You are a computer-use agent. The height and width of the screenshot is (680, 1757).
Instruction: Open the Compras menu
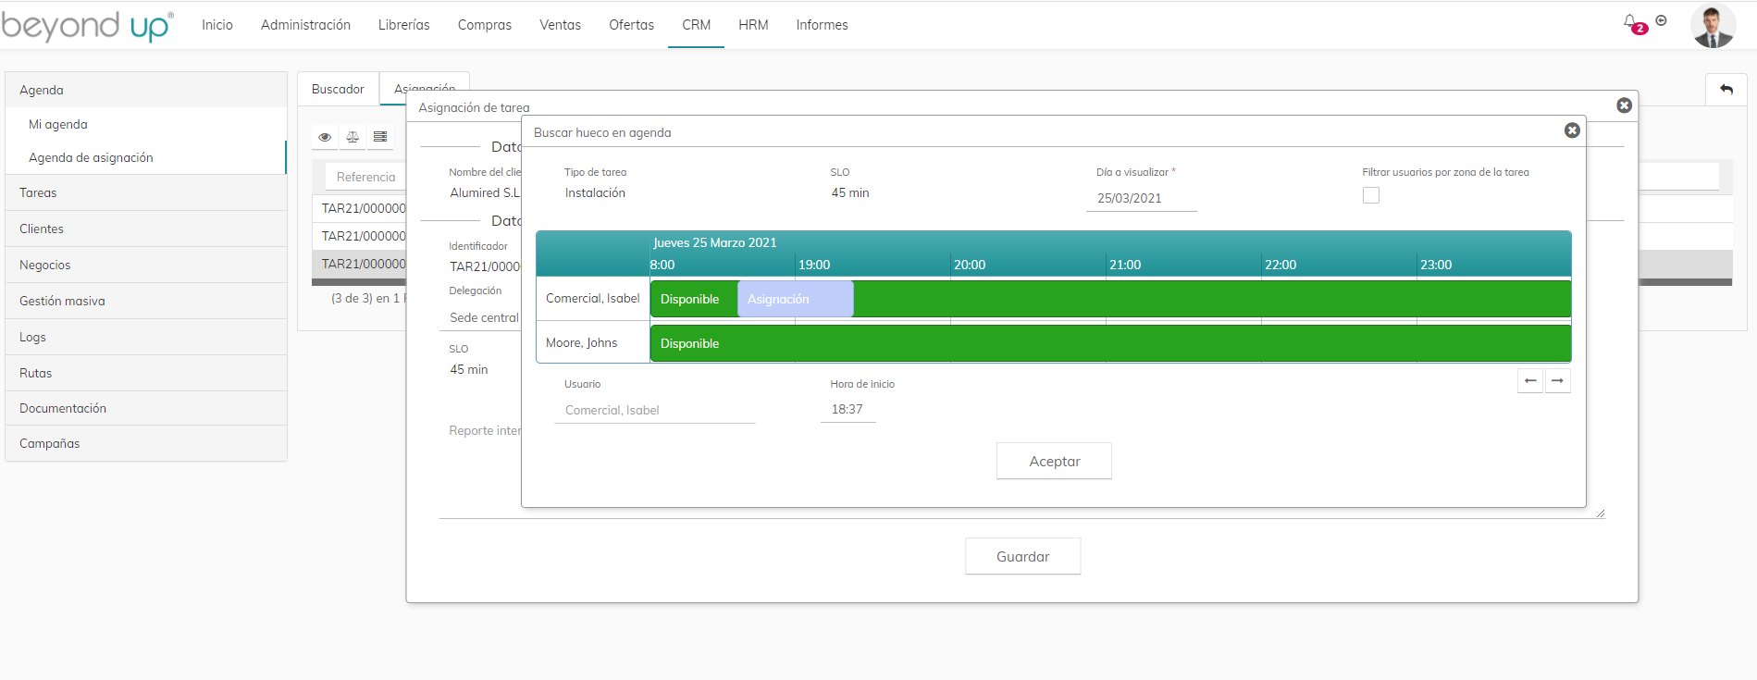(485, 25)
